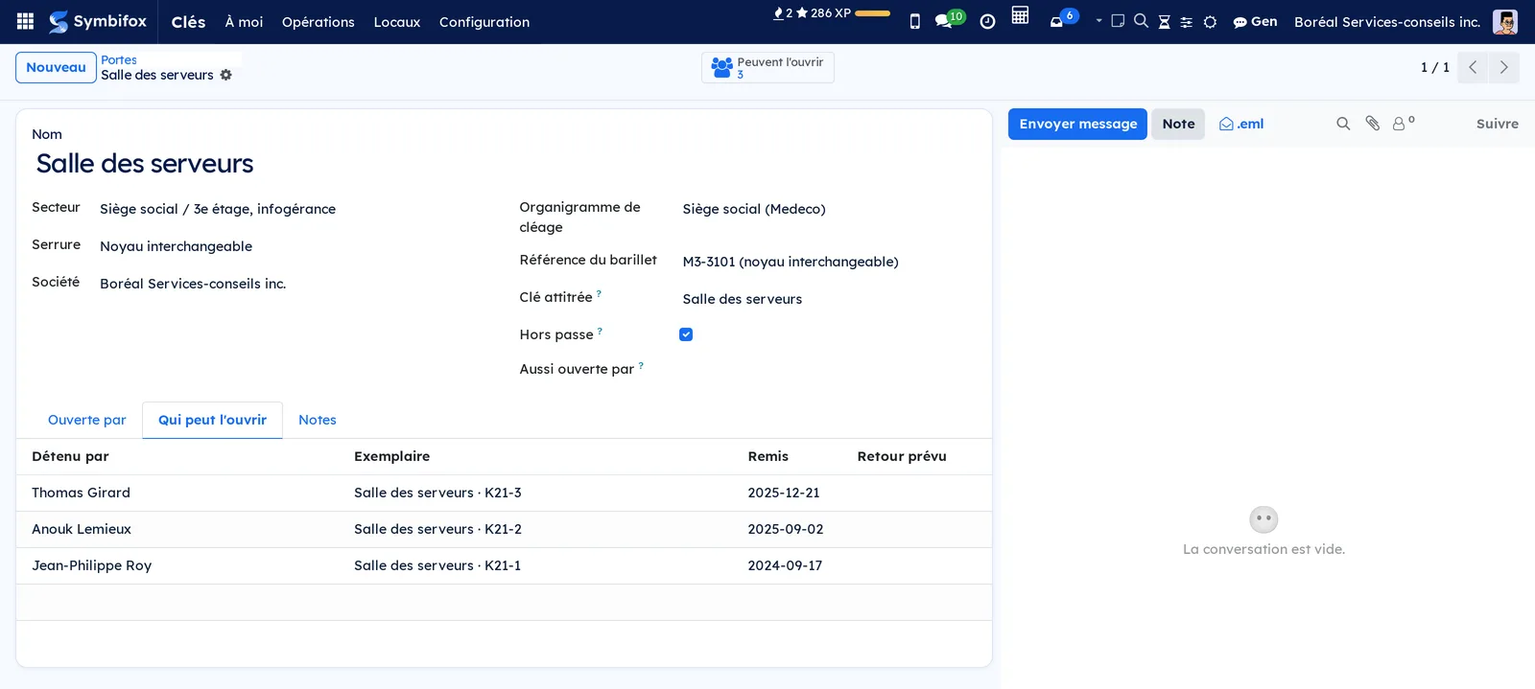The width and height of the screenshot is (1535, 689).
Task: Click the attachment paperclip icon in chatter
Action: pyautogui.click(x=1373, y=124)
